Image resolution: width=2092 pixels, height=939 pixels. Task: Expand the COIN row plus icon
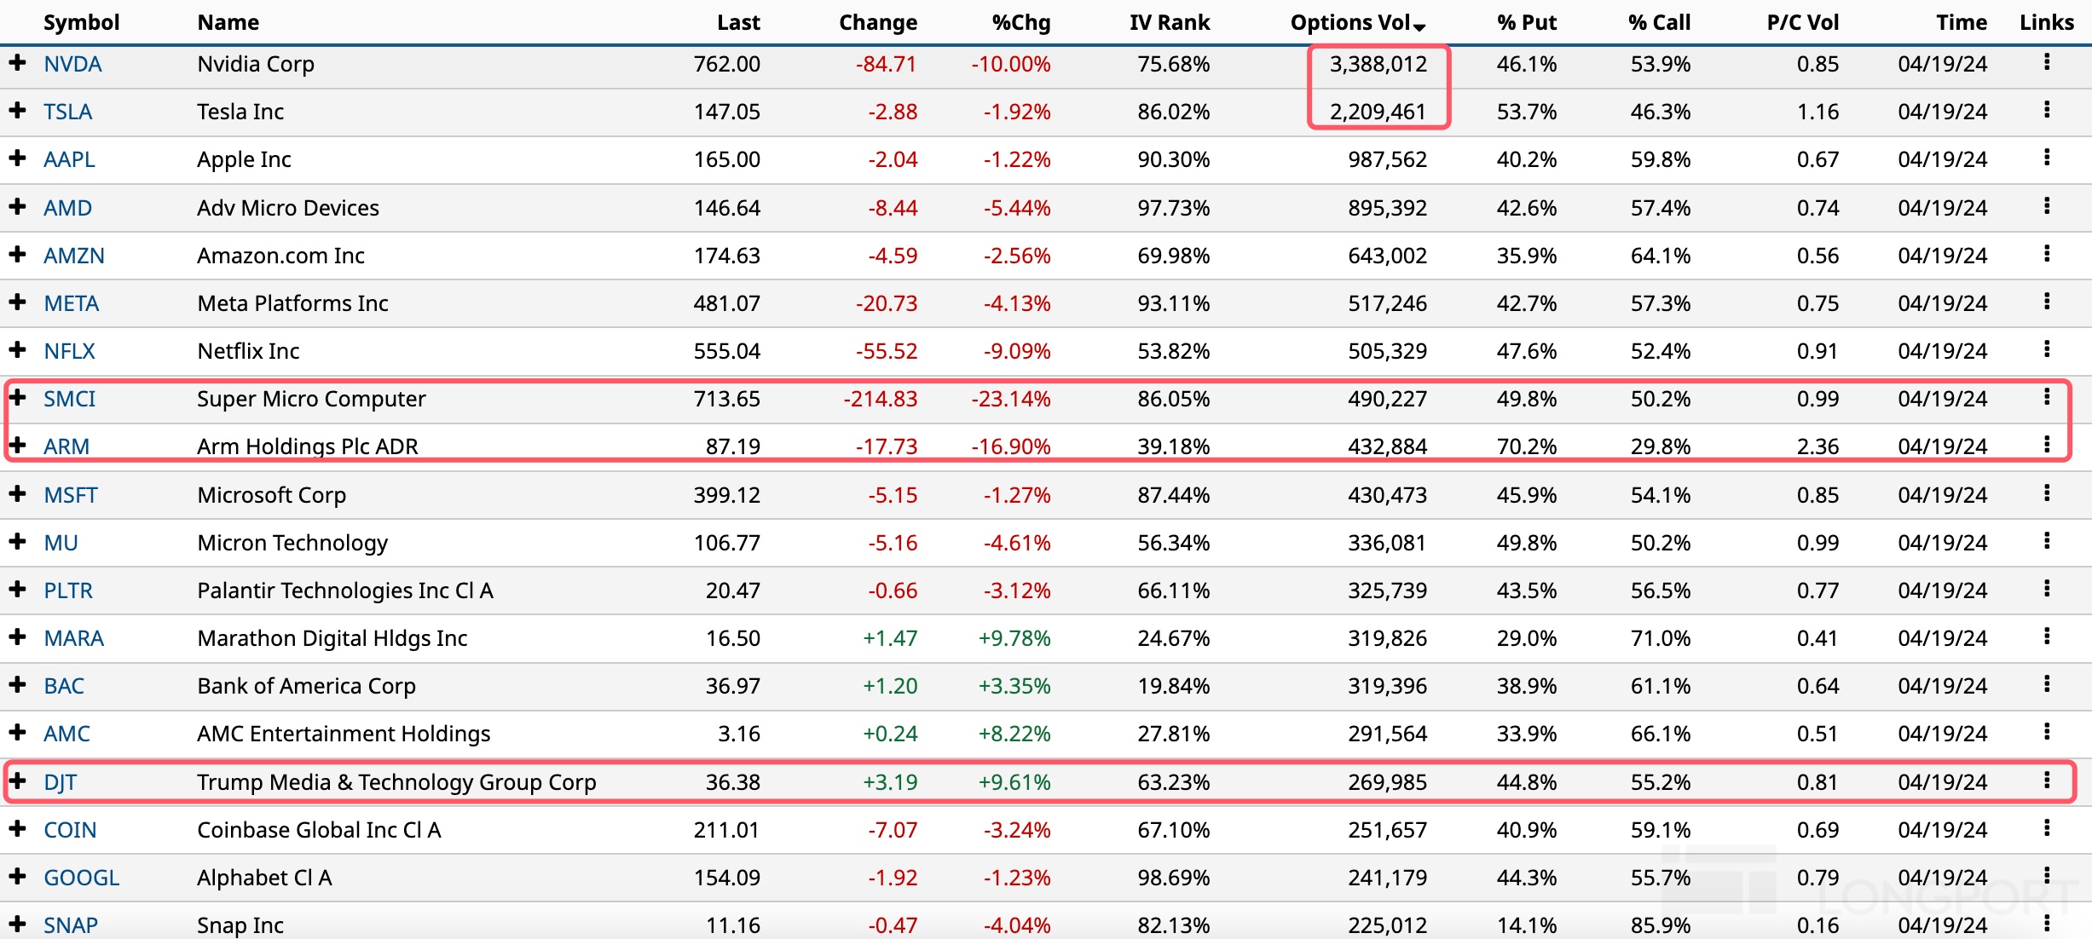tap(17, 828)
